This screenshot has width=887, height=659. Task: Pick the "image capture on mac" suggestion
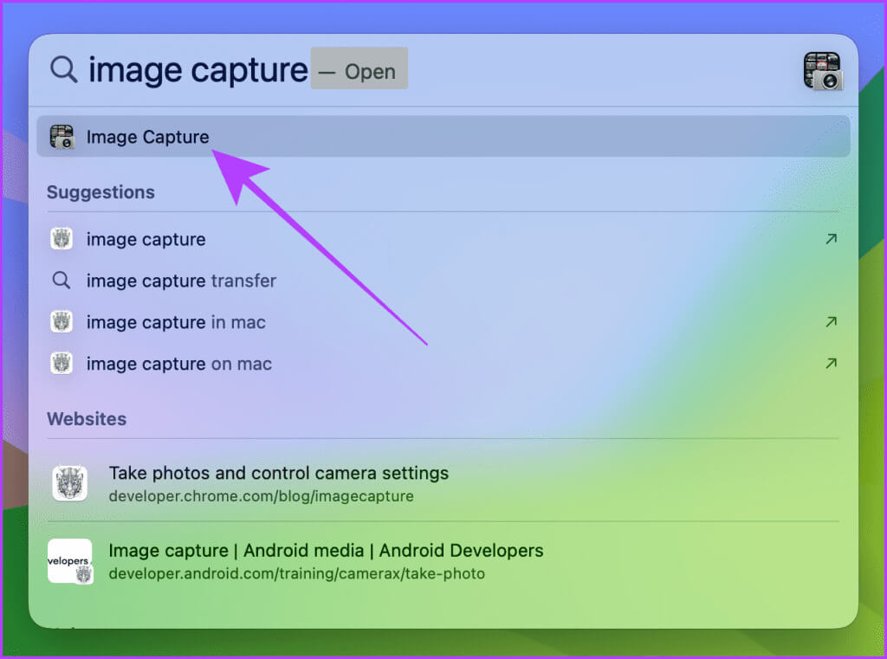tap(179, 364)
